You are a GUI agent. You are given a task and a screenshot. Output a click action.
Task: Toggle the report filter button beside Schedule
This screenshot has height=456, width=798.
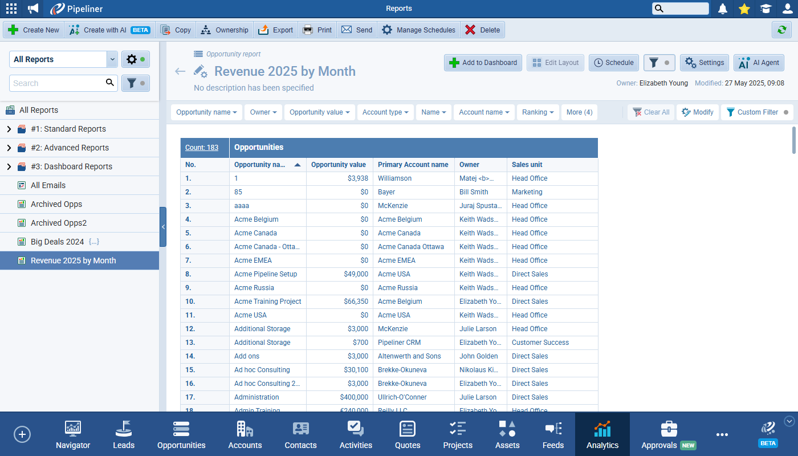click(x=659, y=63)
